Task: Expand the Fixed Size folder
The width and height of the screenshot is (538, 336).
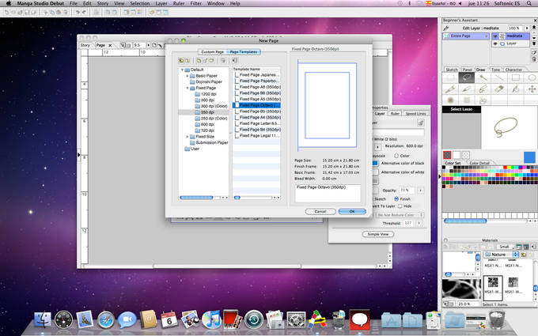Action: coord(188,137)
